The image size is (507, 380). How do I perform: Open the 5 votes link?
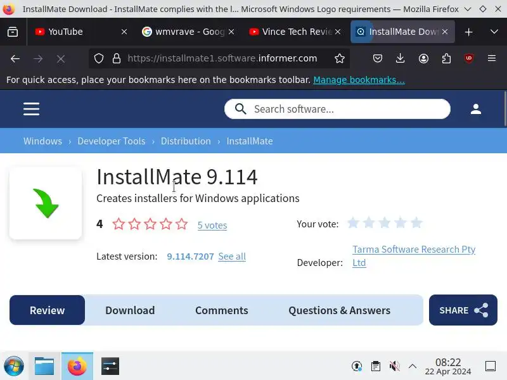coord(212,225)
